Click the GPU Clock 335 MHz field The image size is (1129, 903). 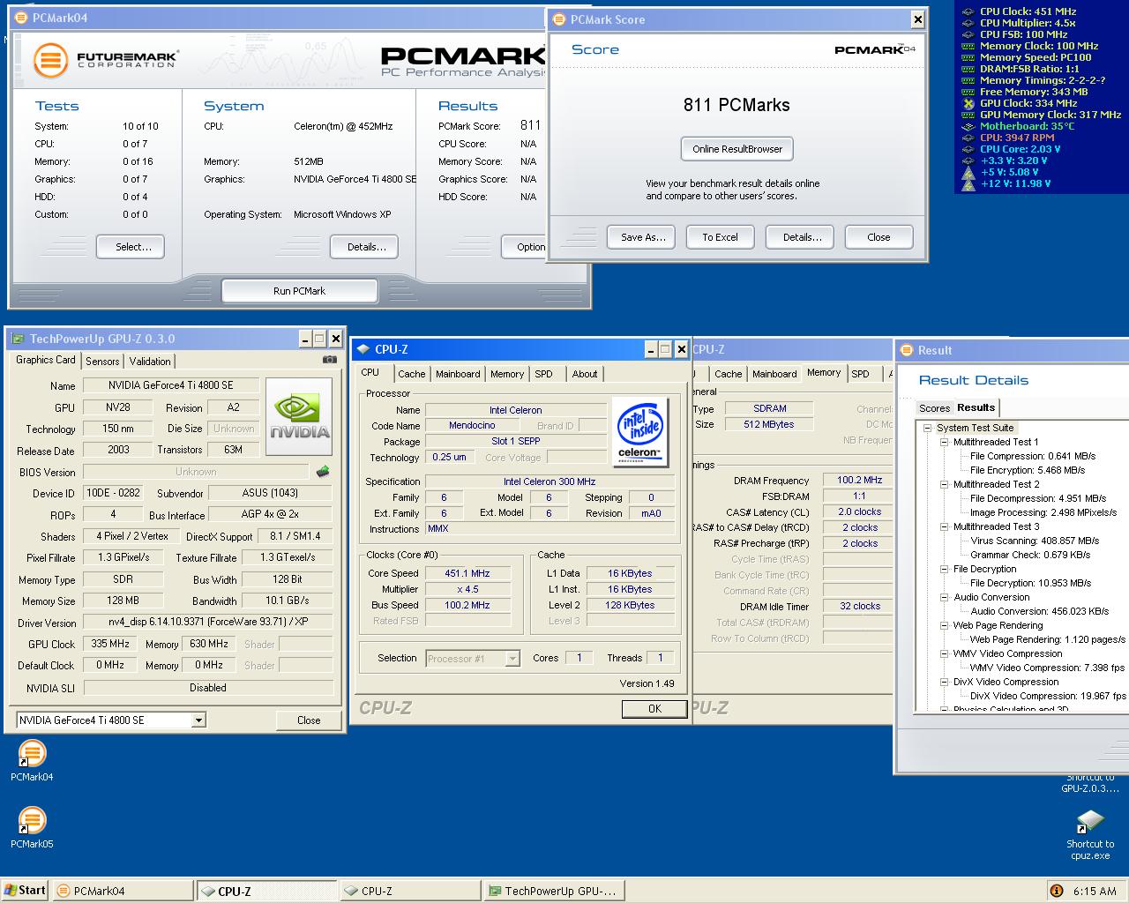(110, 644)
